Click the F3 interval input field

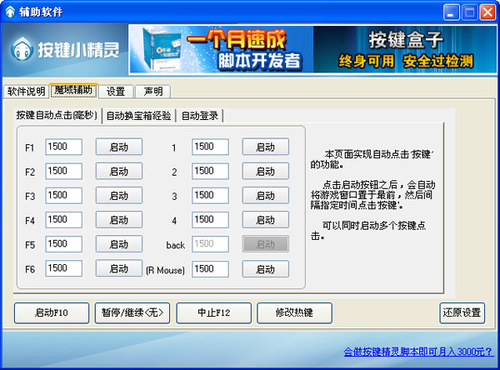pyautogui.click(x=64, y=195)
